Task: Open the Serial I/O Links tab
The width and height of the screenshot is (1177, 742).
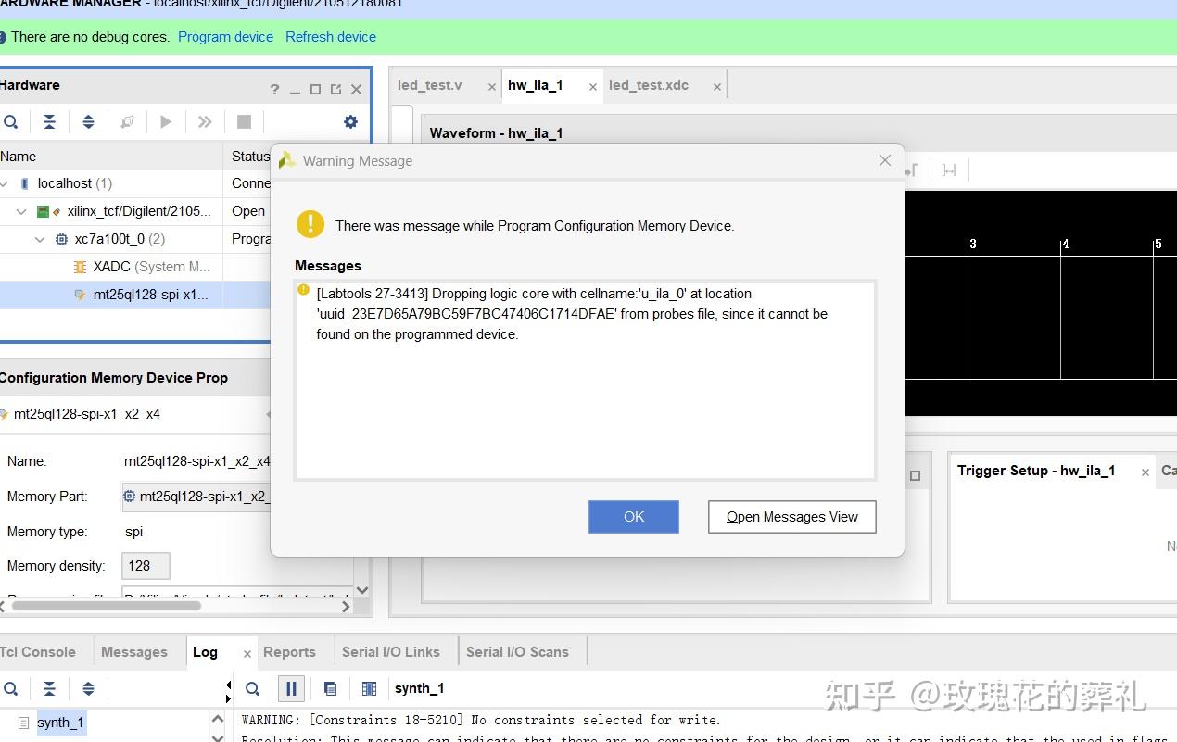Action: pyautogui.click(x=391, y=652)
